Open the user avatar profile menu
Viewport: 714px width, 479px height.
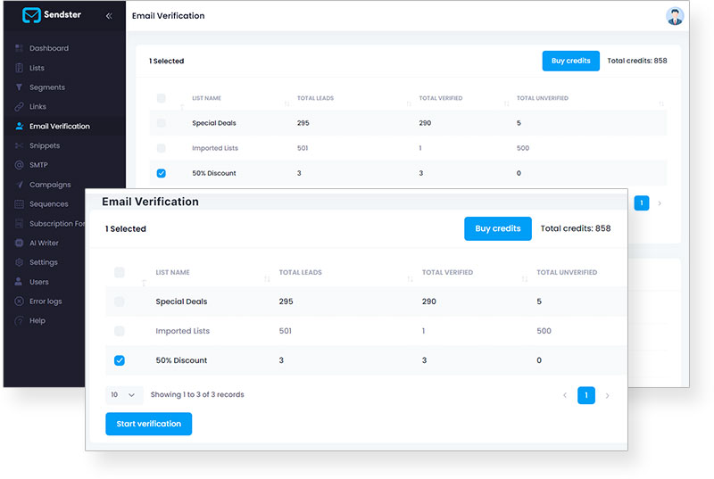[x=675, y=16]
